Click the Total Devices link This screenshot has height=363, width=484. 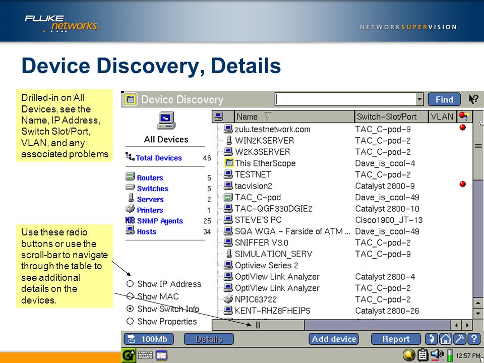159,158
